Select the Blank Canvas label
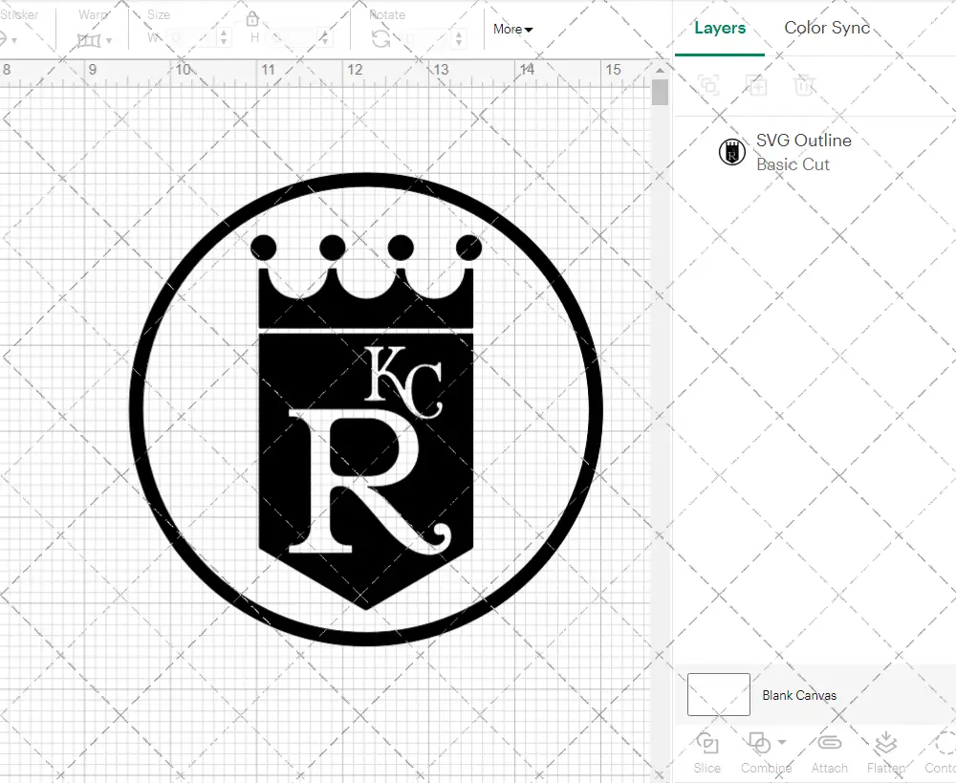The height and width of the screenshot is (783, 956). [798, 695]
